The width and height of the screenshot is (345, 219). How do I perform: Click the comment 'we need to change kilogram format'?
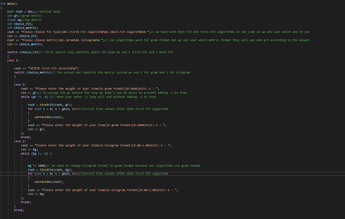123,166
